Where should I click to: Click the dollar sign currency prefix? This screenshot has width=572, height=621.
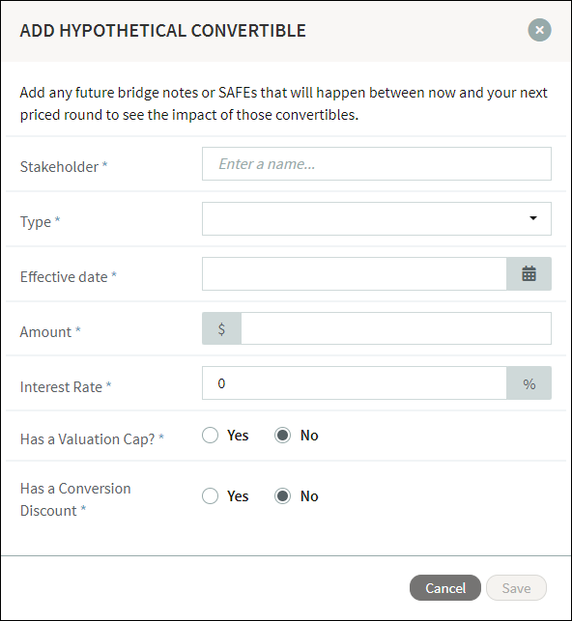pos(222,328)
